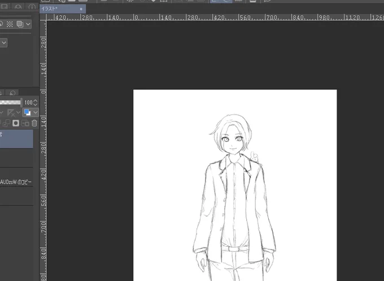
Task: Adjust the layer opacity slider
Action: pyautogui.click(x=10, y=102)
